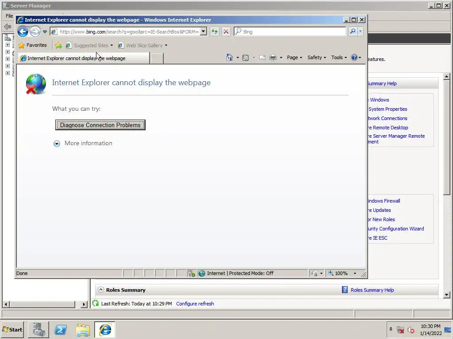
Task: Click IE ESC link in Server Manager
Action: click(378, 238)
